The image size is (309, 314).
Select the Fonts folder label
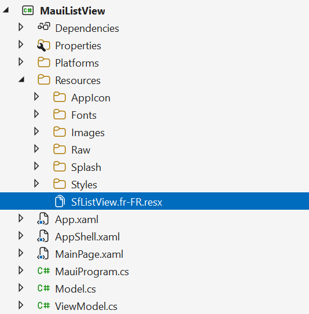pyautogui.click(x=84, y=115)
